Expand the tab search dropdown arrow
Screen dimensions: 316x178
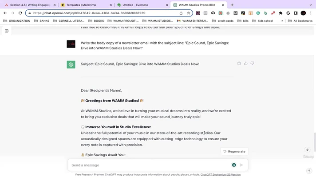pos(311,5)
